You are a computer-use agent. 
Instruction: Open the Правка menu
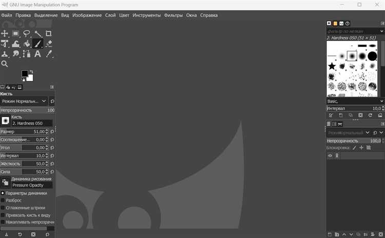tap(23, 15)
